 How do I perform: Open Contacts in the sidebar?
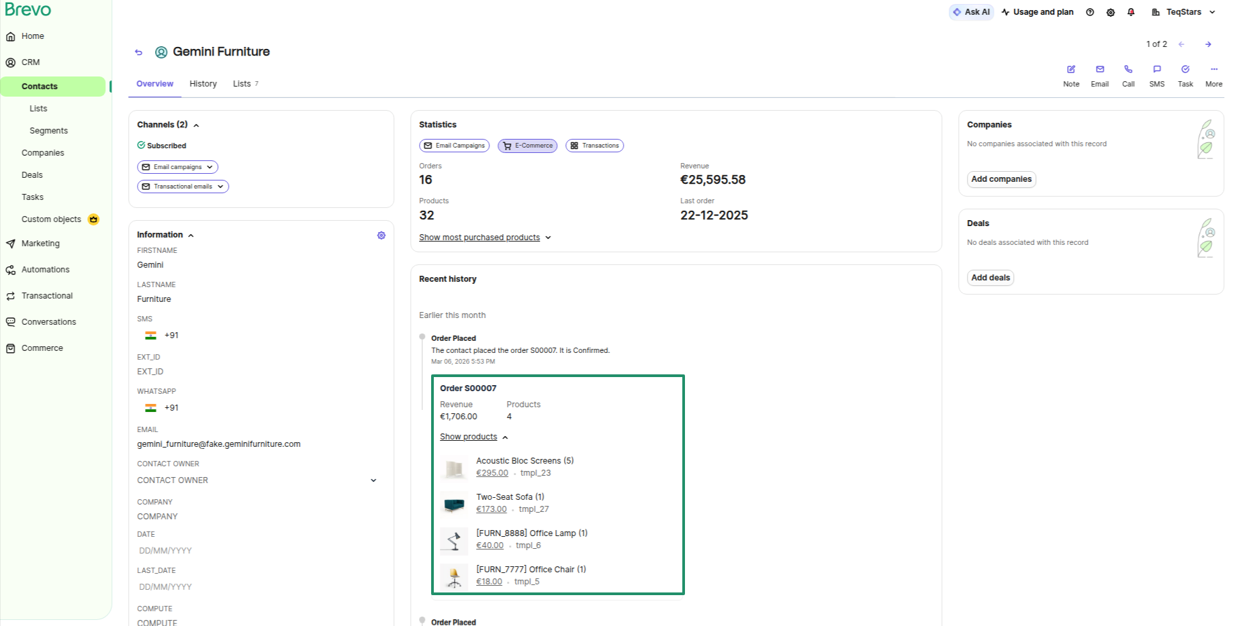tap(53, 87)
